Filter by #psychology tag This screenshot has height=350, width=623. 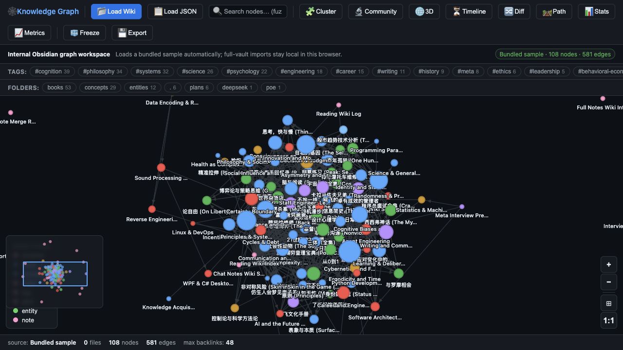246,71
